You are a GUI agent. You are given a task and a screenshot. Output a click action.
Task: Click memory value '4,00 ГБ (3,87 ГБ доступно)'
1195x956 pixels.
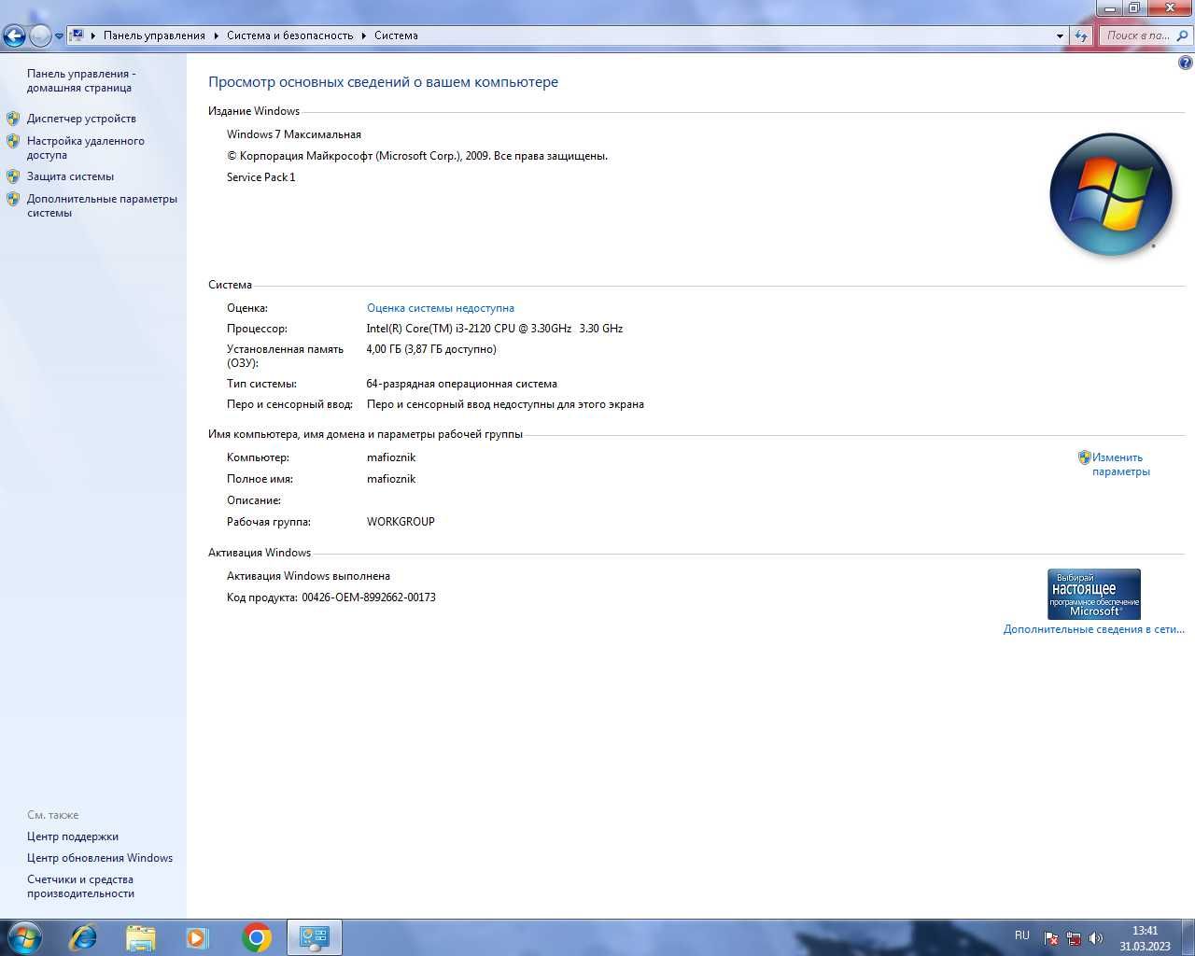click(x=431, y=349)
